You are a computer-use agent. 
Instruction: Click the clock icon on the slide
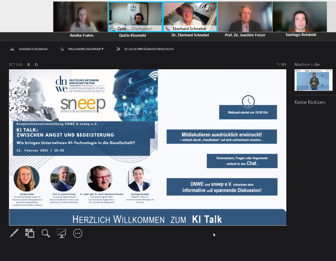tap(248, 101)
